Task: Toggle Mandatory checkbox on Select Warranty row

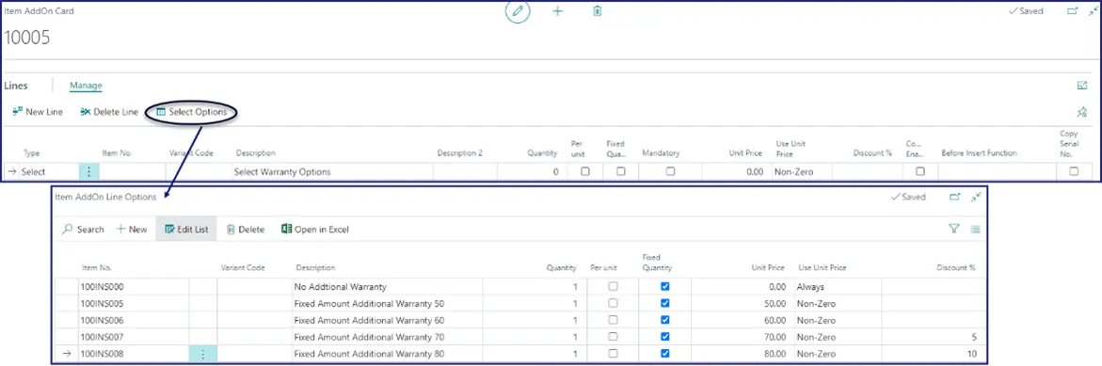Action: pos(670,171)
